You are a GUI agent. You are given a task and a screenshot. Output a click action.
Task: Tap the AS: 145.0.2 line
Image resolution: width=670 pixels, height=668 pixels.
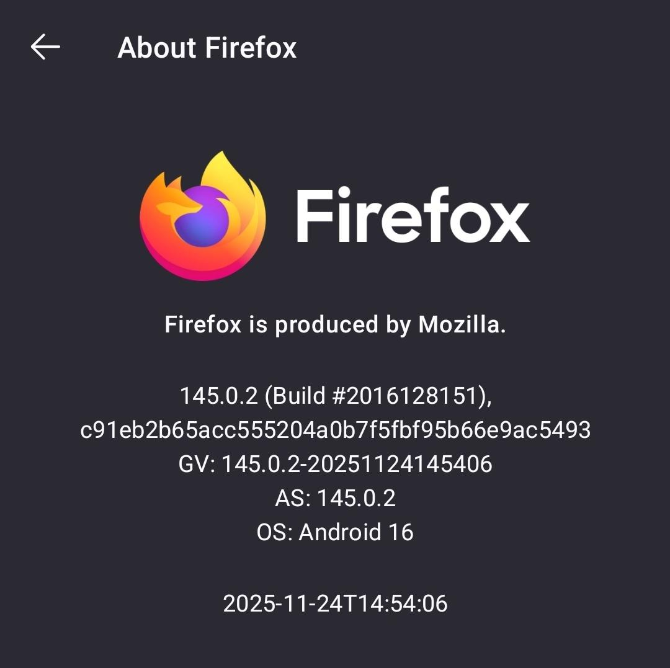tap(336, 498)
